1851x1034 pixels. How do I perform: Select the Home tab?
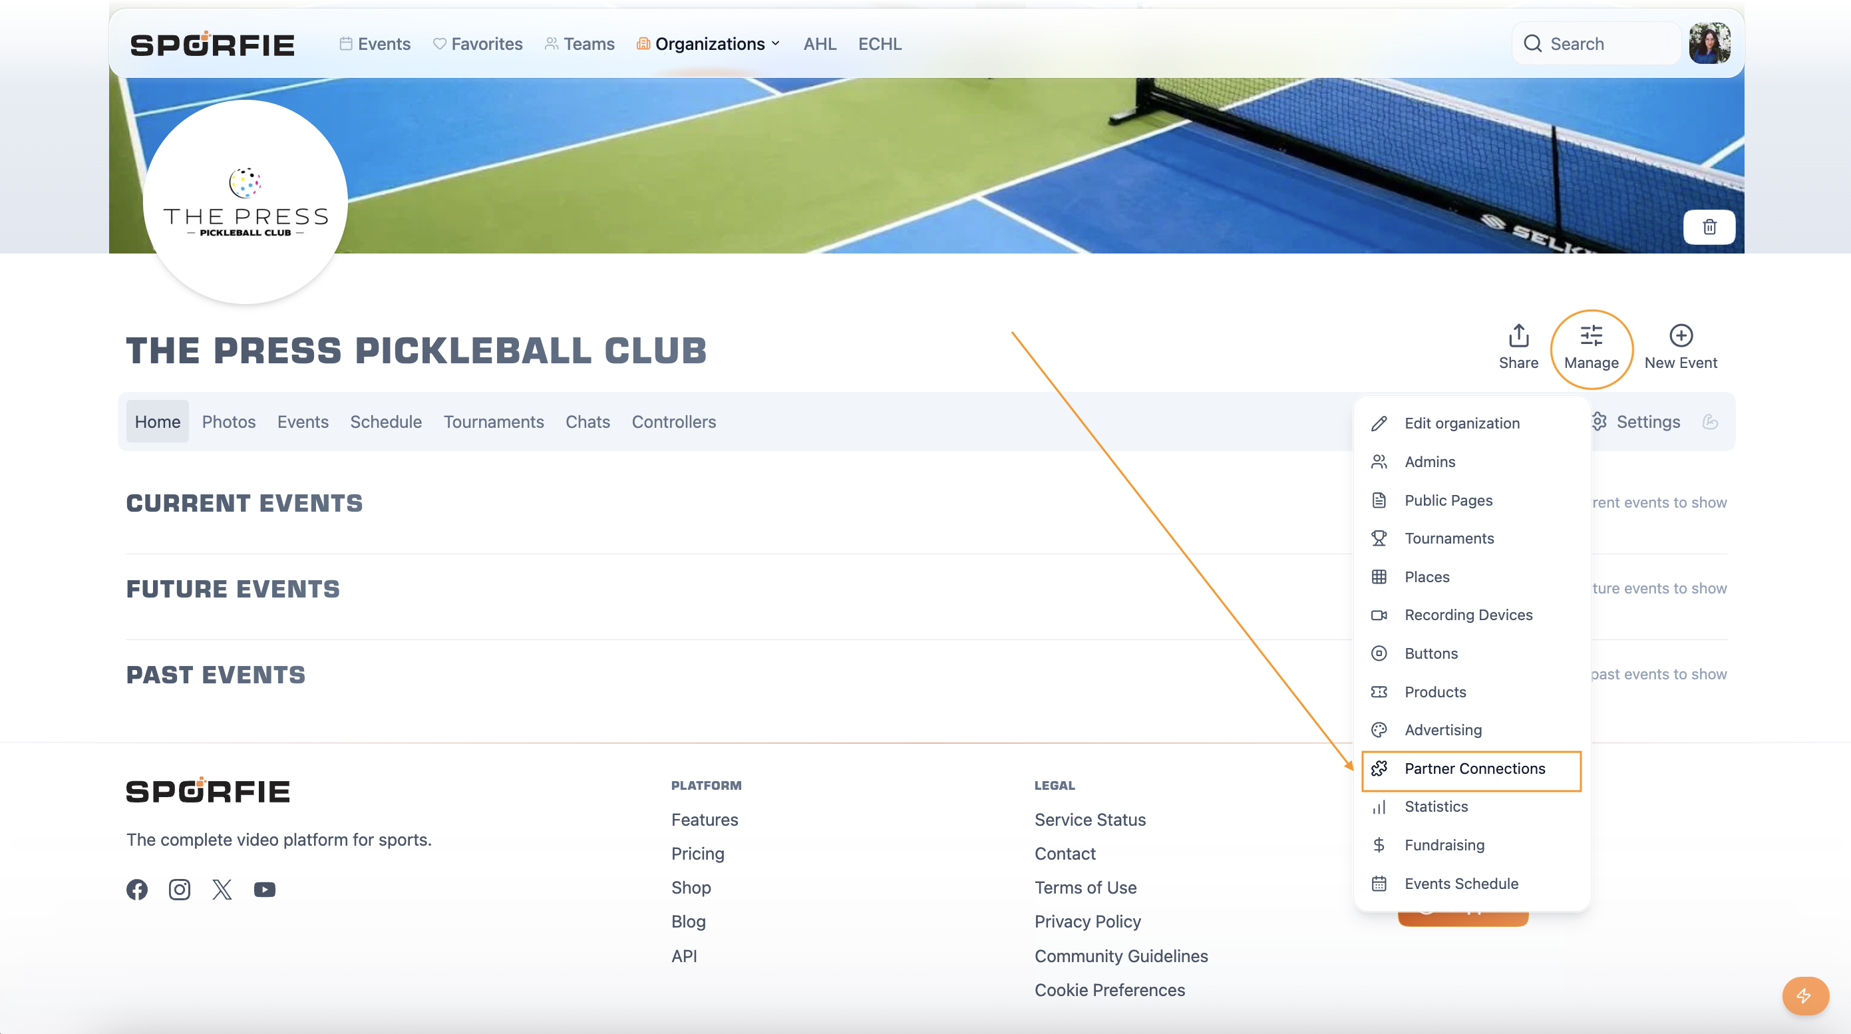tap(158, 422)
